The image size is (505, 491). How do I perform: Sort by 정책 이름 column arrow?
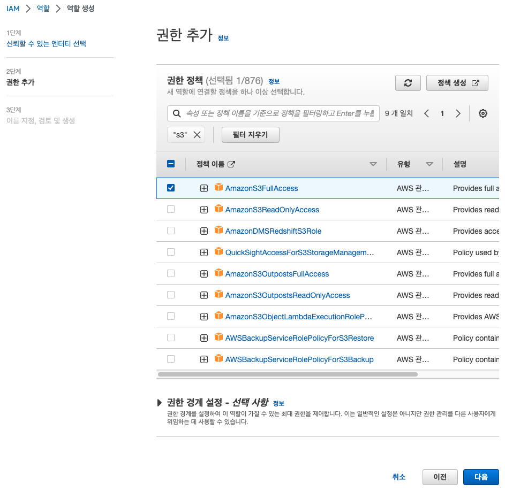point(373,164)
